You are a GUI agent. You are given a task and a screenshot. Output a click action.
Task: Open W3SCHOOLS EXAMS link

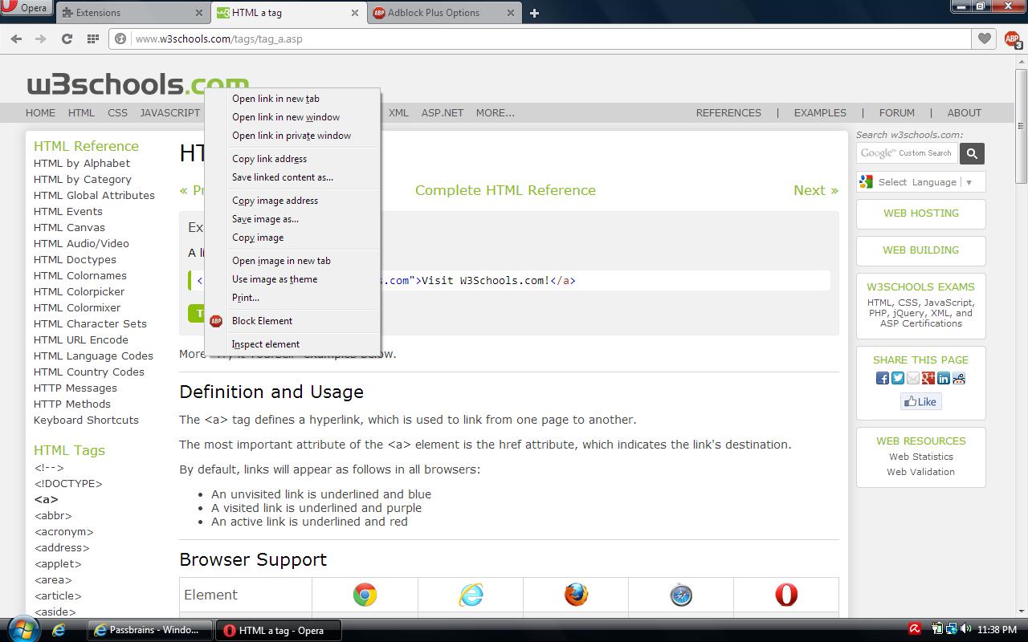point(920,287)
